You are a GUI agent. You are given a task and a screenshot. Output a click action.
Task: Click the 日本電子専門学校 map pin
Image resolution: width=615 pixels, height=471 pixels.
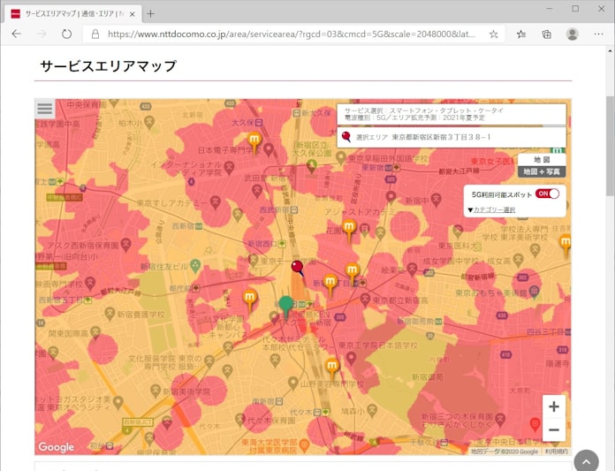269,149
